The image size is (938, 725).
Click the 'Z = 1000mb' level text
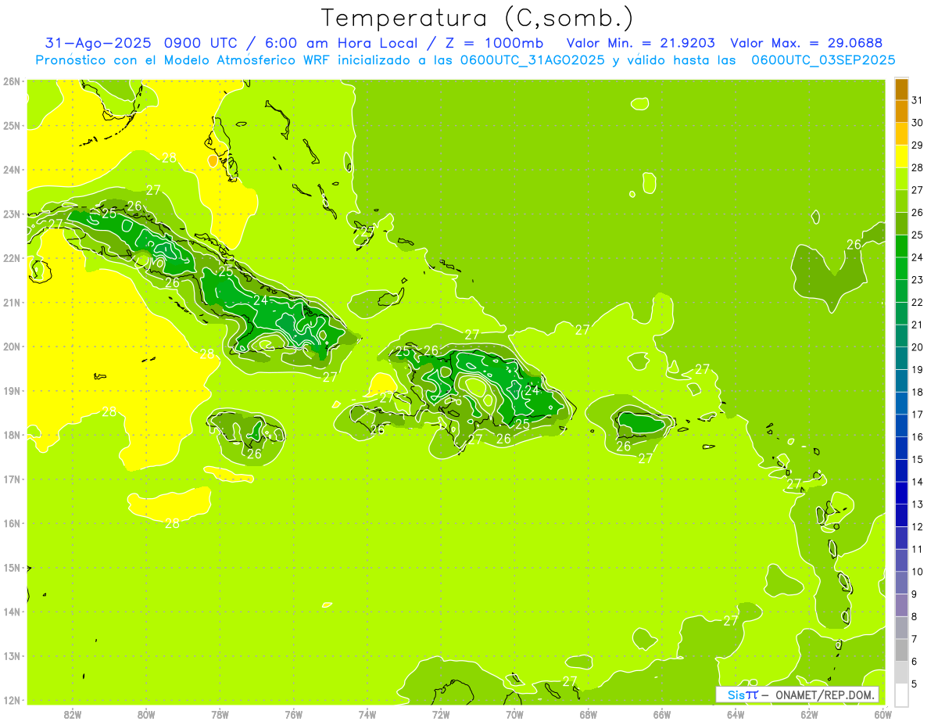tap(494, 44)
